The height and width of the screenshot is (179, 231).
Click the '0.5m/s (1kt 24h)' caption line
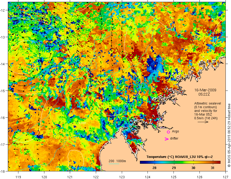point(206,118)
